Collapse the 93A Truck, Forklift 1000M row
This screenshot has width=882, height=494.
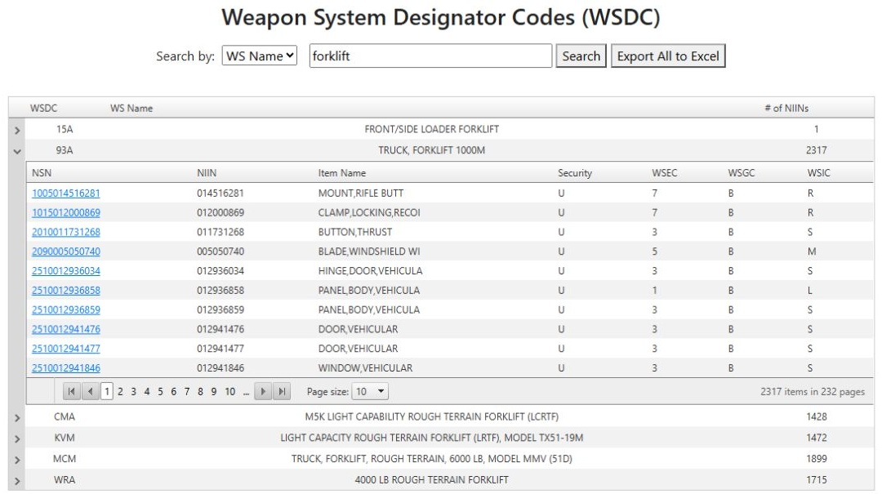pos(17,151)
